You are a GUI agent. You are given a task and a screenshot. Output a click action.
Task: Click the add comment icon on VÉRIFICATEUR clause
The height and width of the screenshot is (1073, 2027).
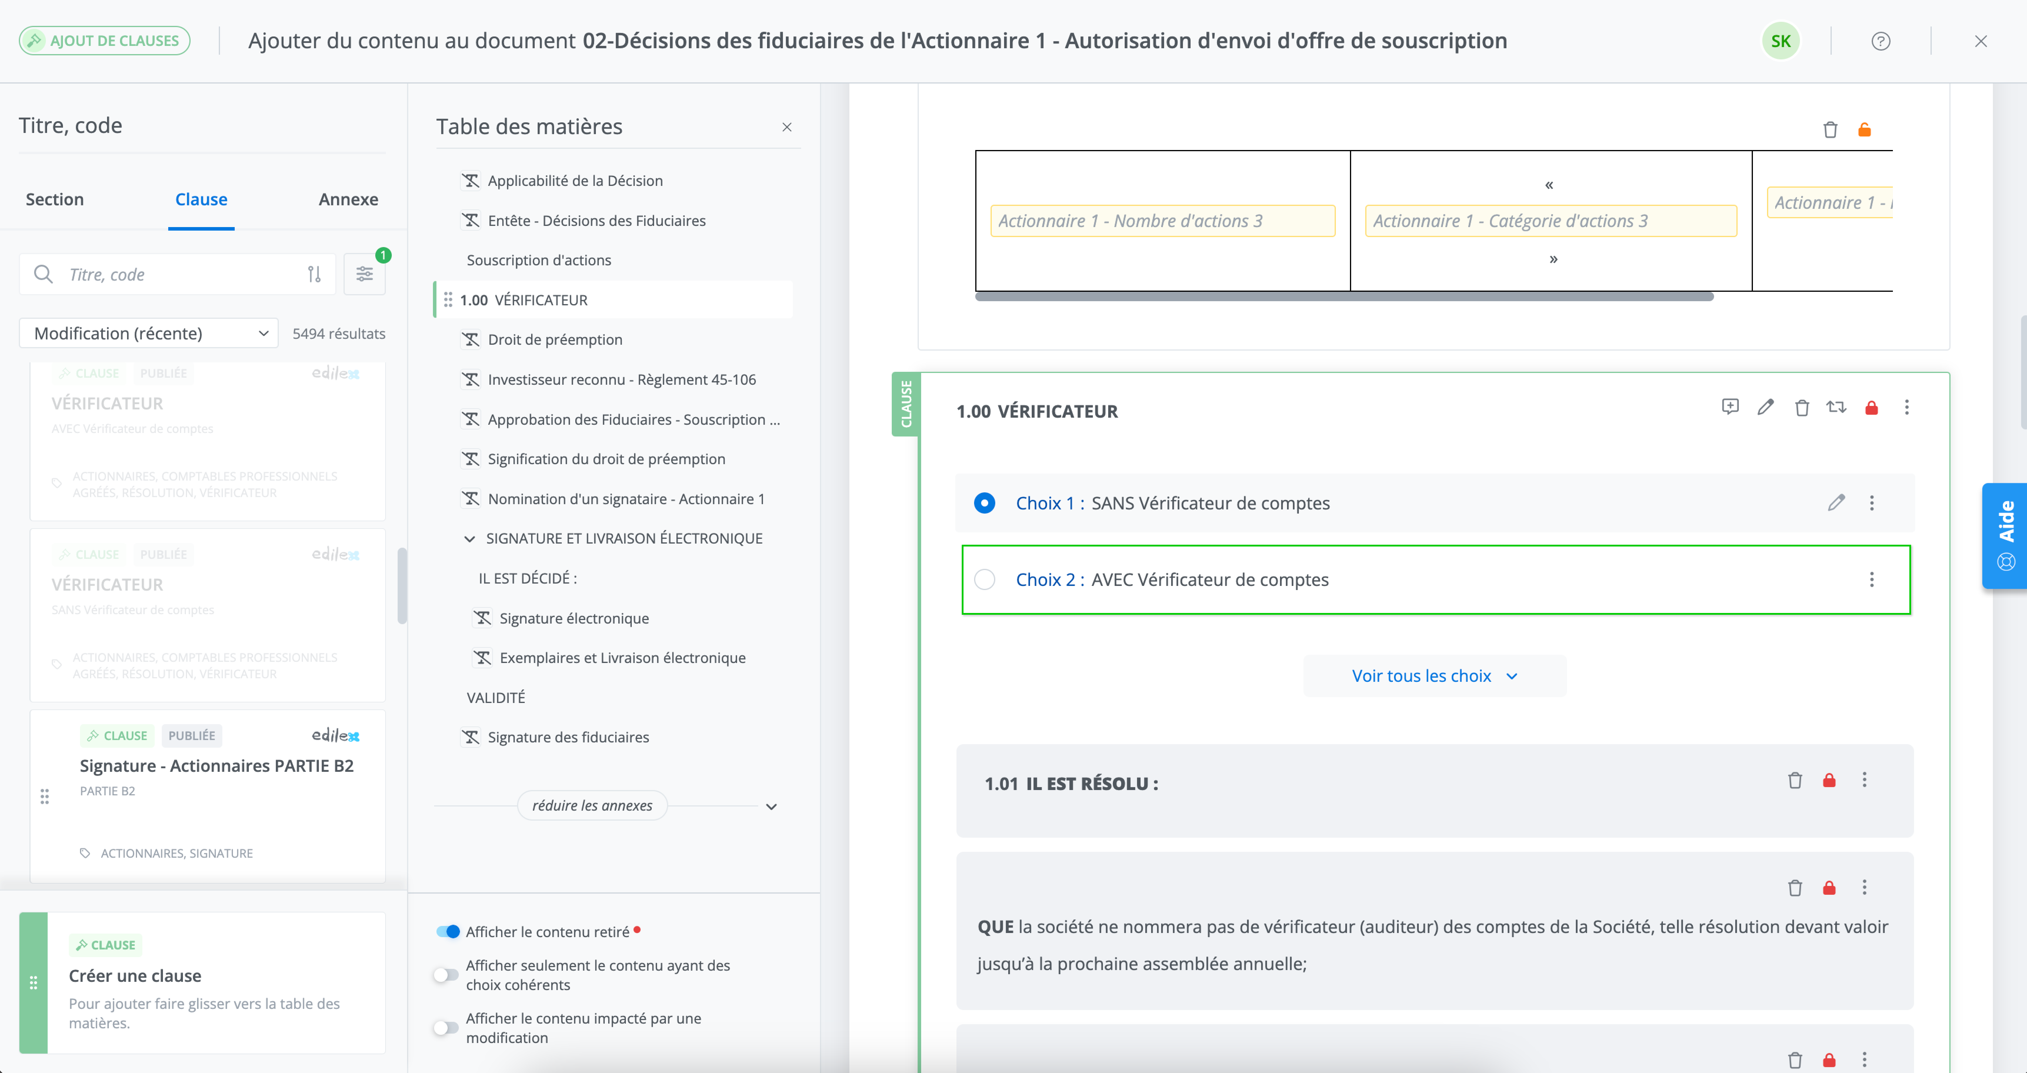click(x=1730, y=407)
